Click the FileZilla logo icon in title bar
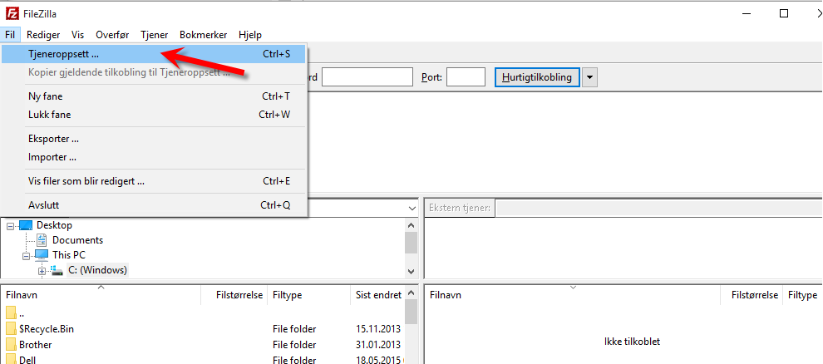The height and width of the screenshot is (364, 823). click(11, 12)
